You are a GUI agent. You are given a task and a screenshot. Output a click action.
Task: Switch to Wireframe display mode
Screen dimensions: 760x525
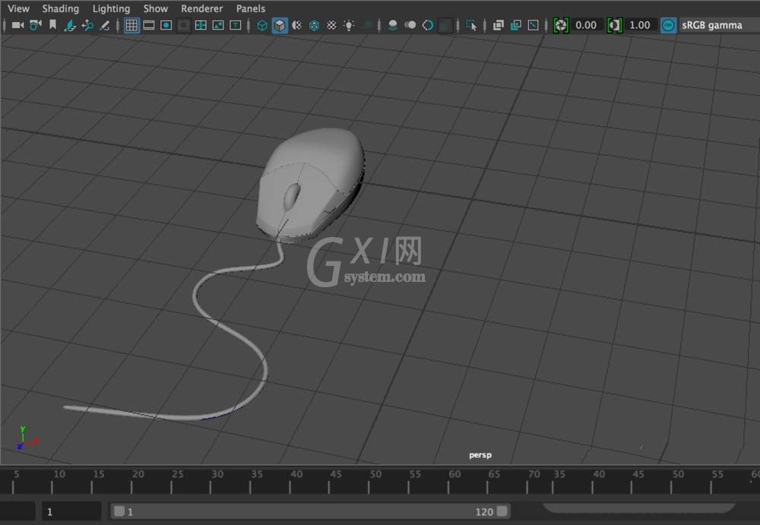(261, 25)
